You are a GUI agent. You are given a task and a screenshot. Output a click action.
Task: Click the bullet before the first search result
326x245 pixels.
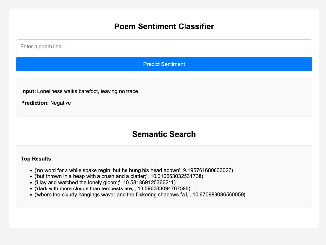coord(31,171)
